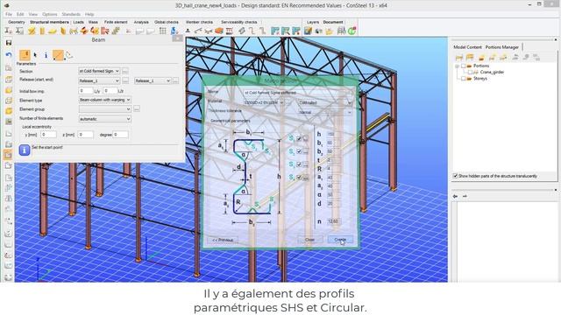Open Model Content tab
The height and width of the screenshot is (315, 561).
click(467, 47)
